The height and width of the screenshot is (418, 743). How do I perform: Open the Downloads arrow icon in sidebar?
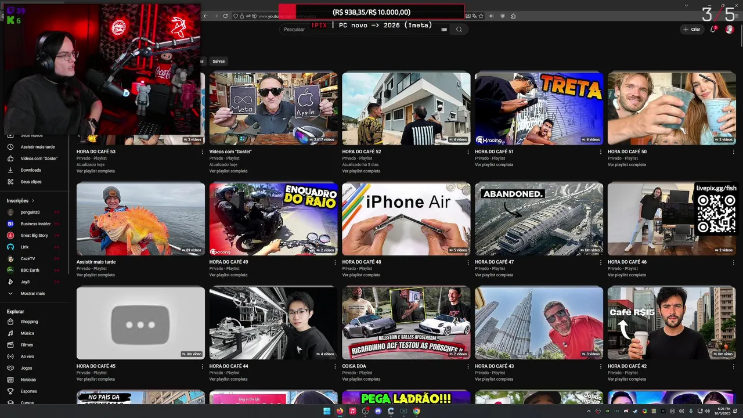point(10,170)
